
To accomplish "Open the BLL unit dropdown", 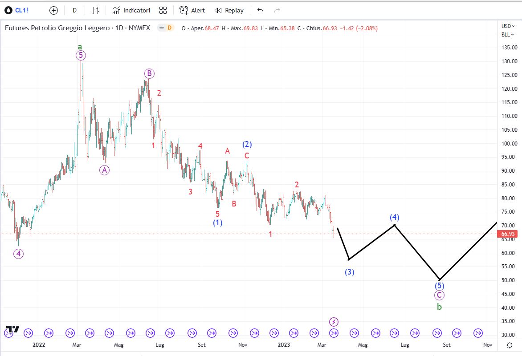I will point(507,35).
